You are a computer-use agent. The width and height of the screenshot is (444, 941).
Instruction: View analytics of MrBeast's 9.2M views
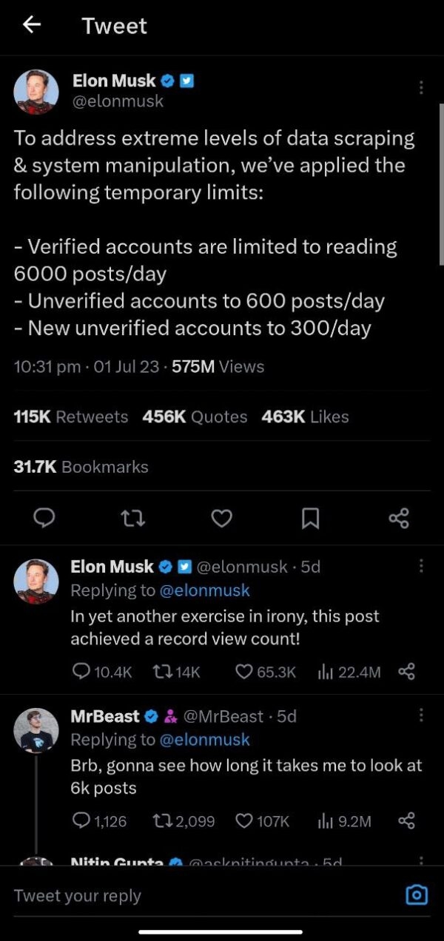pyautogui.click(x=344, y=821)
